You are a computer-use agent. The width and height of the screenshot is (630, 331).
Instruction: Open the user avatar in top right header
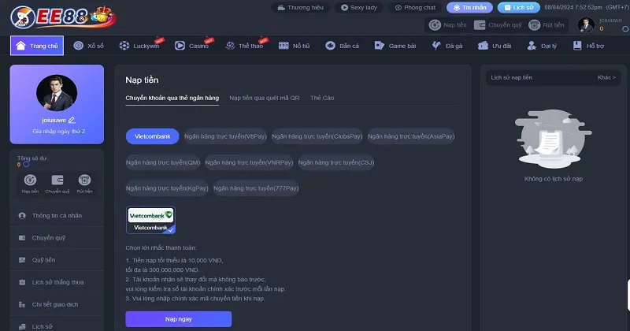(586, 25)
